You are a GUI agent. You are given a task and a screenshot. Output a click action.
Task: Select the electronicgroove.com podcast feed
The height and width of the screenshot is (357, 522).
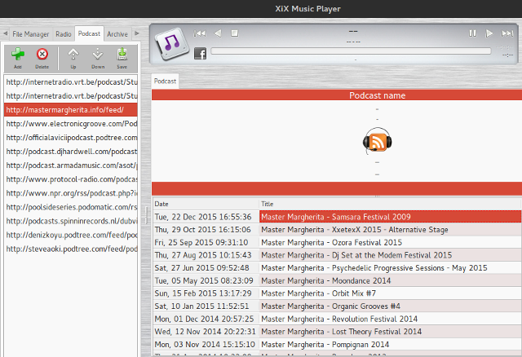click(71, 124)
